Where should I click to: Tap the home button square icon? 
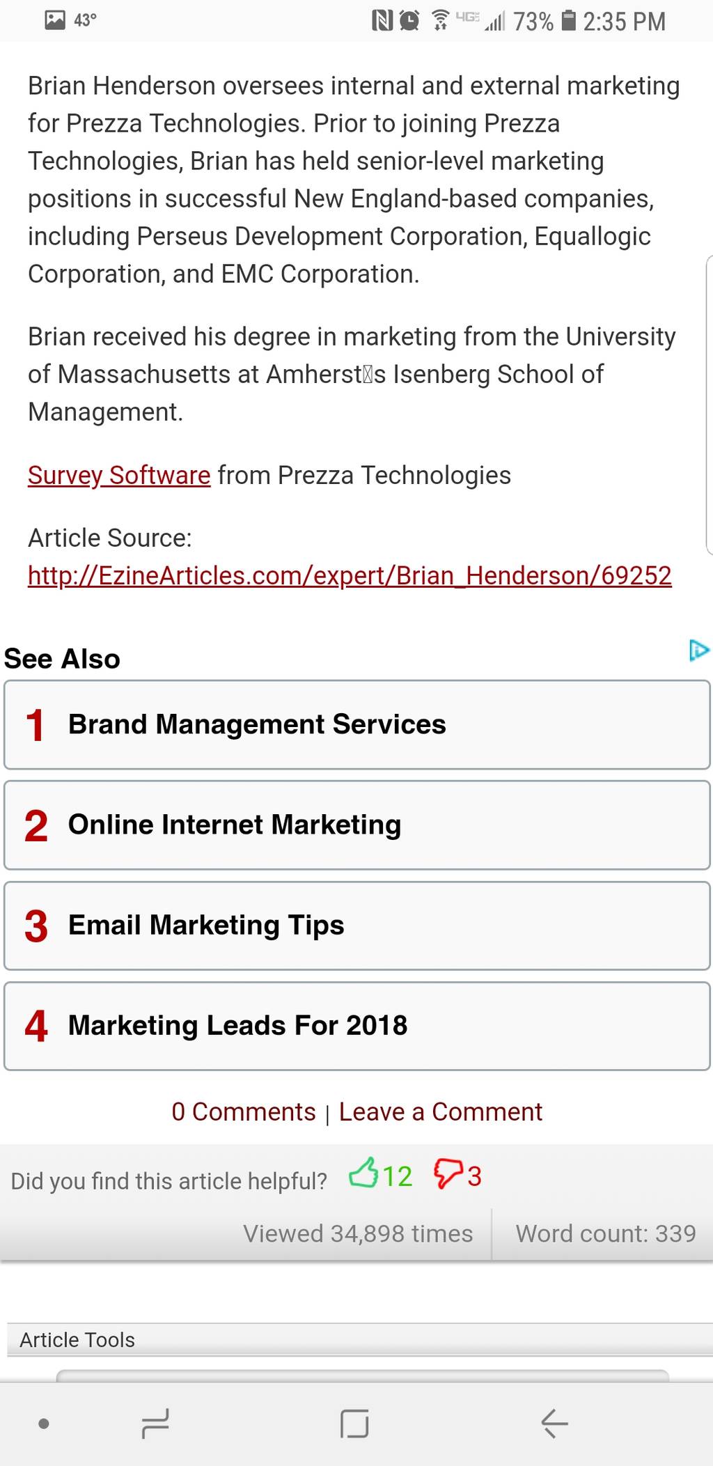point(354,1423)
